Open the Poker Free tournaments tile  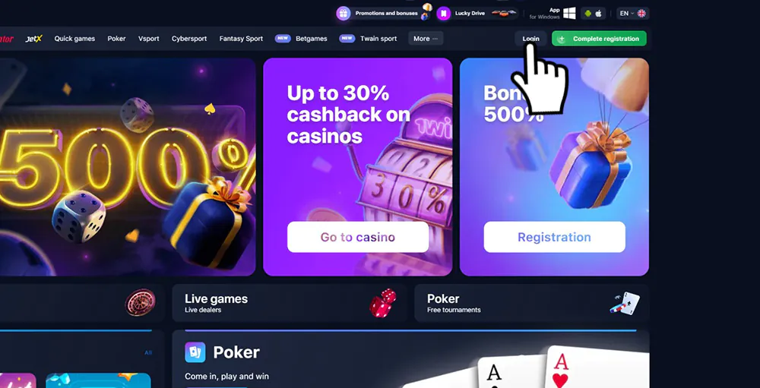[531, 303]
